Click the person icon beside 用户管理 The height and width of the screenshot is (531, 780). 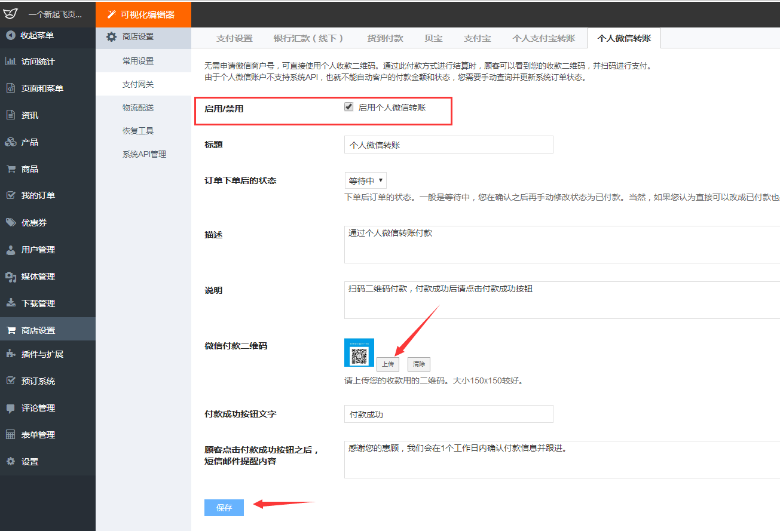click(x=10, y=249)
